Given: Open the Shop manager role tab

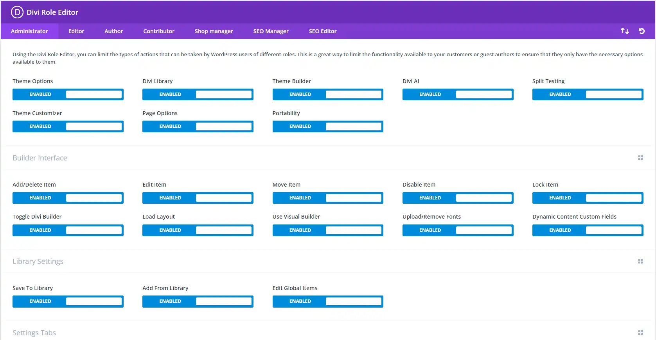Looking at the screenshot, I should pyautogui.click(x=214, y=31).
